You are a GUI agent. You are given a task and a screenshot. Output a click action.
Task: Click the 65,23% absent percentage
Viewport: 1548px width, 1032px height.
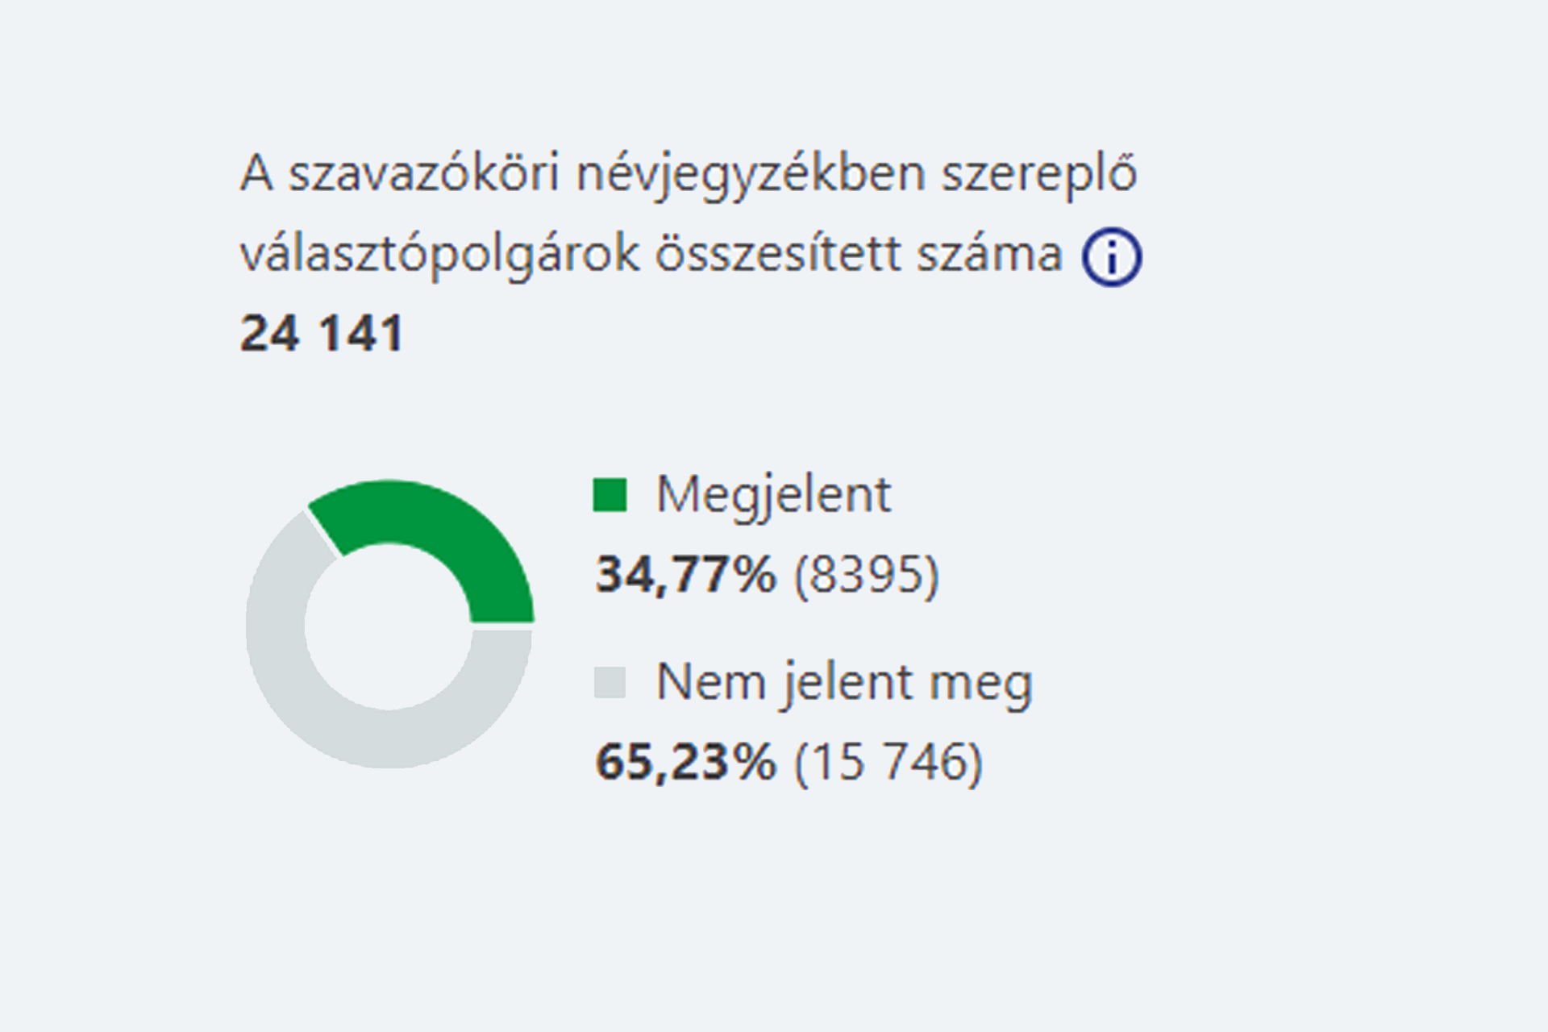click(x=685, y=761)
